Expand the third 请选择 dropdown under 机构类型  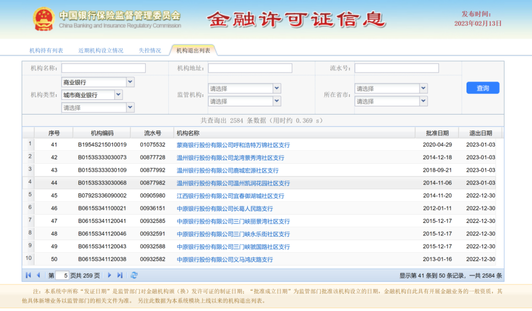click(130, 107)
